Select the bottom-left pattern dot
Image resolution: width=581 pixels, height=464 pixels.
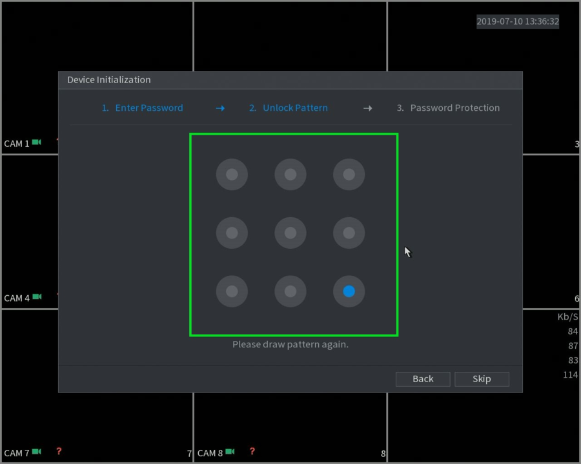click(232, 291)
